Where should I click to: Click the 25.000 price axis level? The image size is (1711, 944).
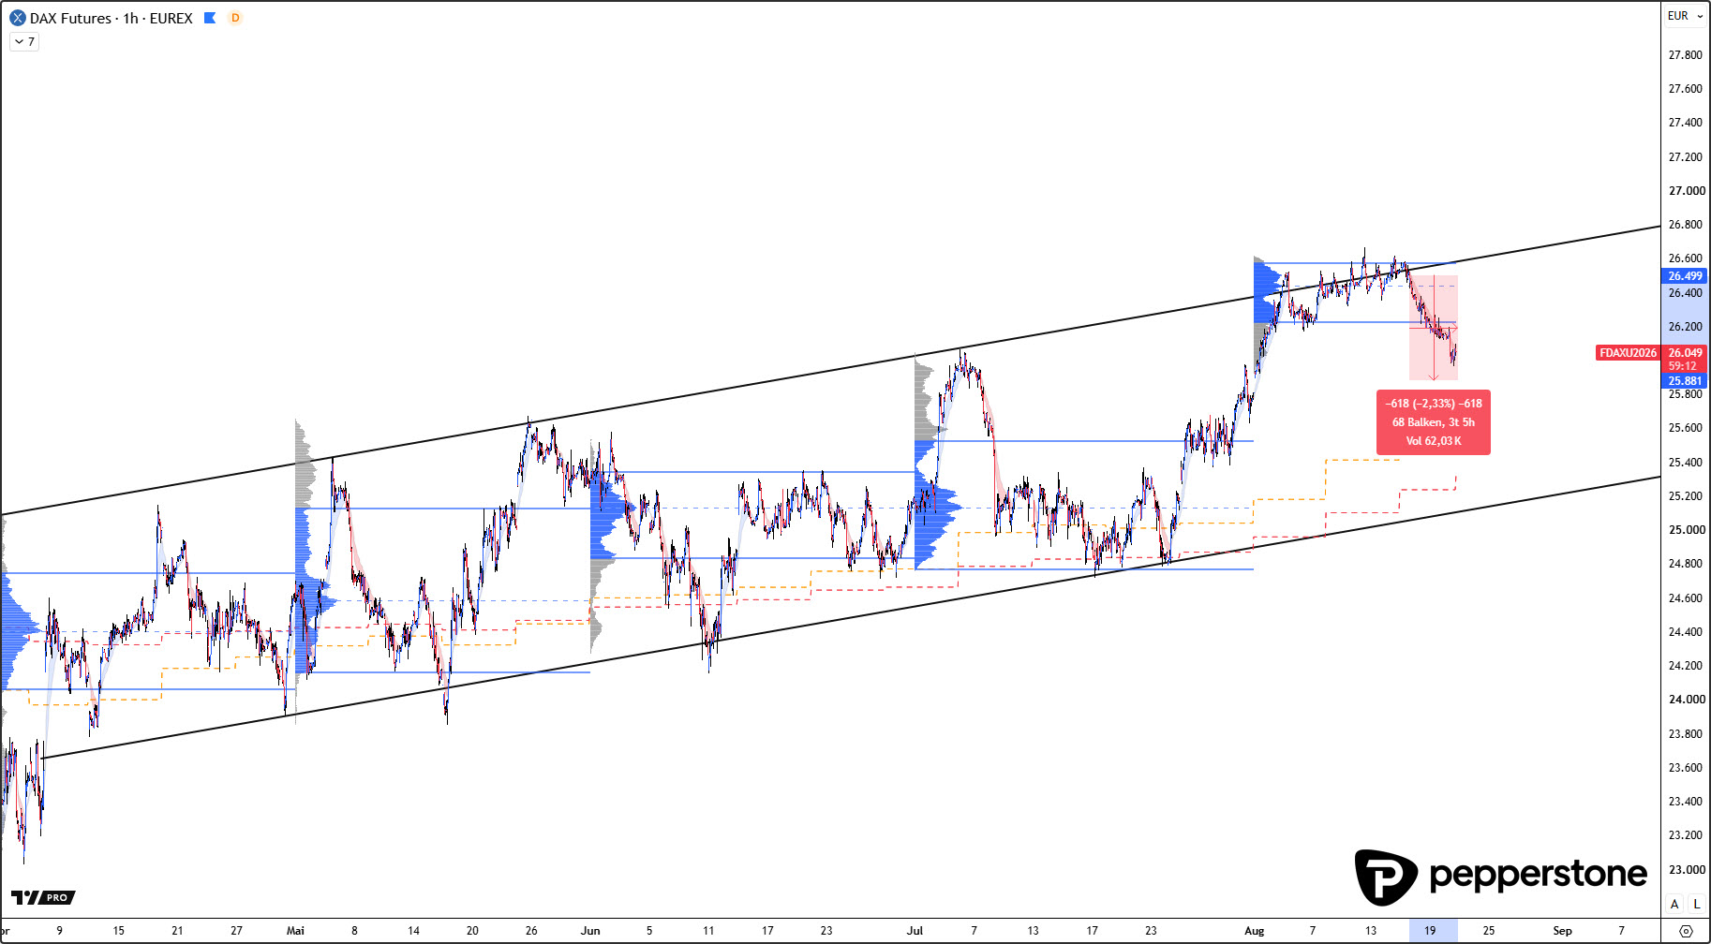click(x=1685, y=530)
